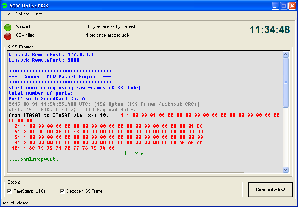
Task: Disable the Decode KISS Frame option
Action: tap(63, 191)
